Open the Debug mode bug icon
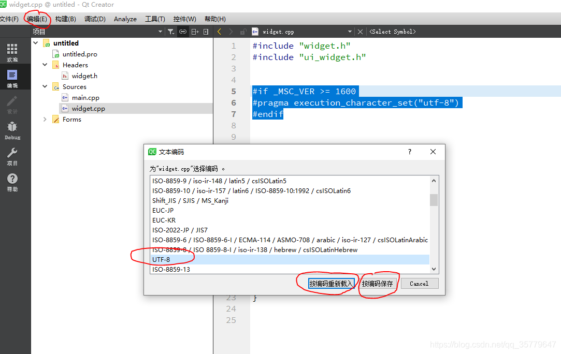The height and width of the screenshot is (354, 561). 12,130
